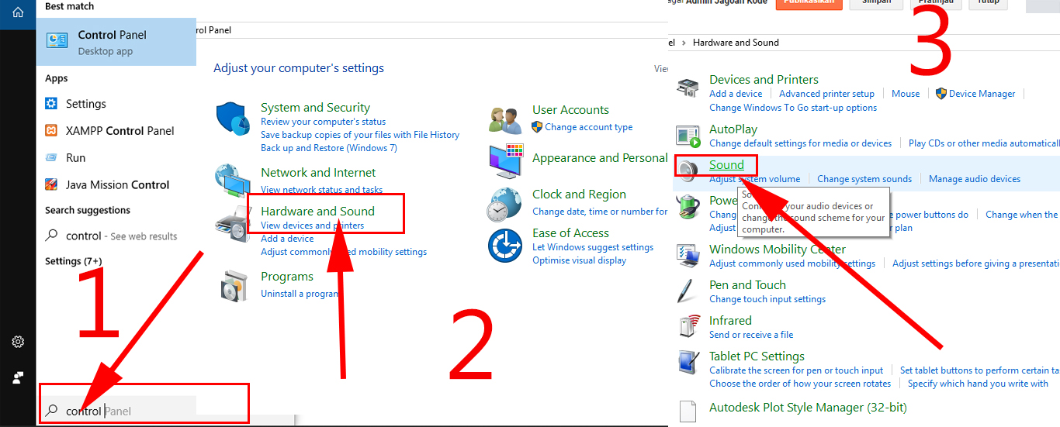Click the Devices and Printers icon
1060x427 pixels.
688,88
